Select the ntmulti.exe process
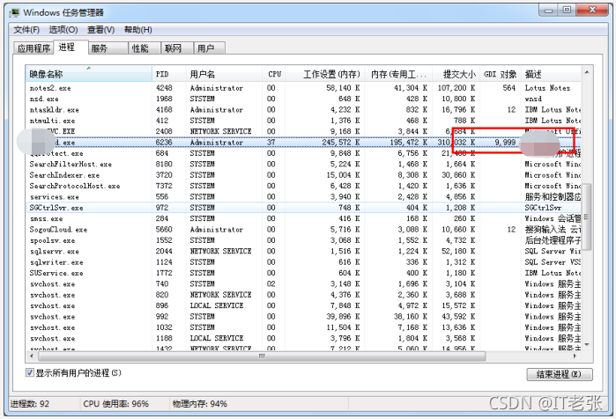 pos(304,121)
